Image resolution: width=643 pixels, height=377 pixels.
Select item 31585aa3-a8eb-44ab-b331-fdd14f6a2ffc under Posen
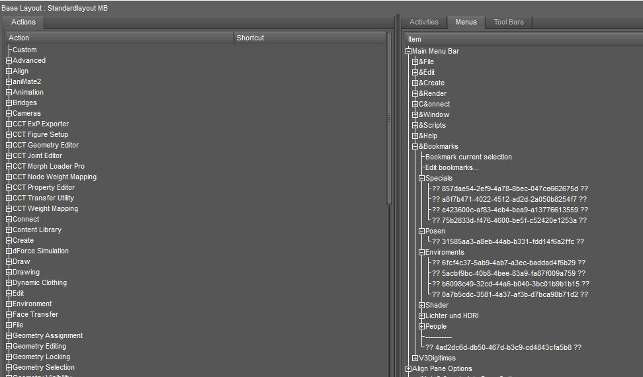point(507,242)
